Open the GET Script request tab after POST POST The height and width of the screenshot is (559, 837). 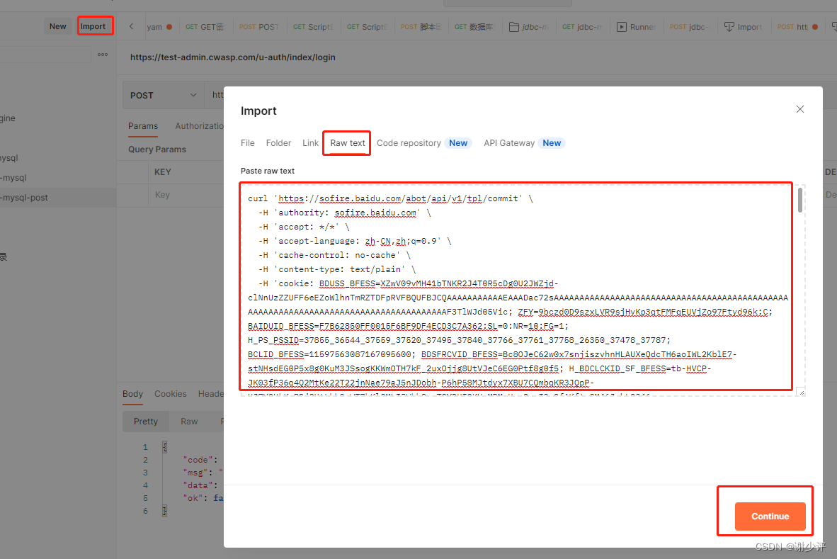click(313, 27)
